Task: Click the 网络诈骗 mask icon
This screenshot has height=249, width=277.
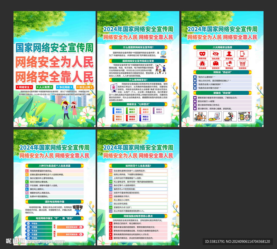Action: [x=202, y=54]
